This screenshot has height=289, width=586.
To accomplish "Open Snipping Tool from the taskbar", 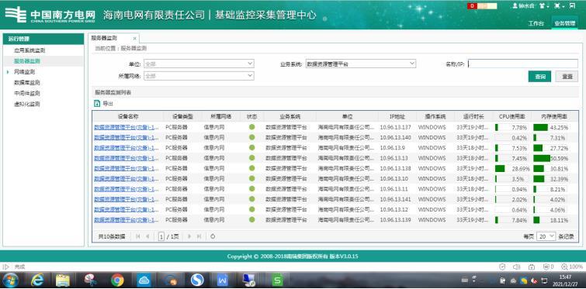I will (x=90, y=280).
